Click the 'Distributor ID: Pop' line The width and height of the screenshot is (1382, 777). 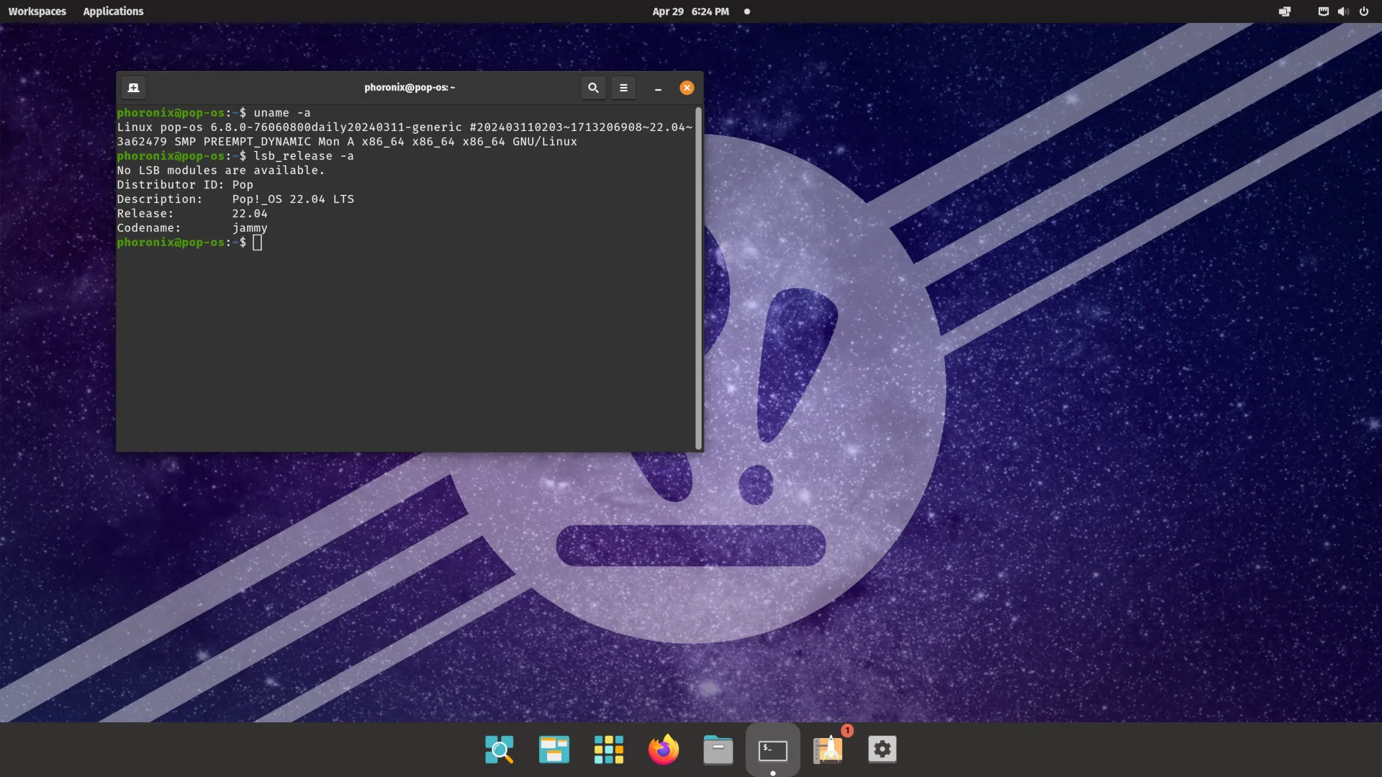[185, 185]
